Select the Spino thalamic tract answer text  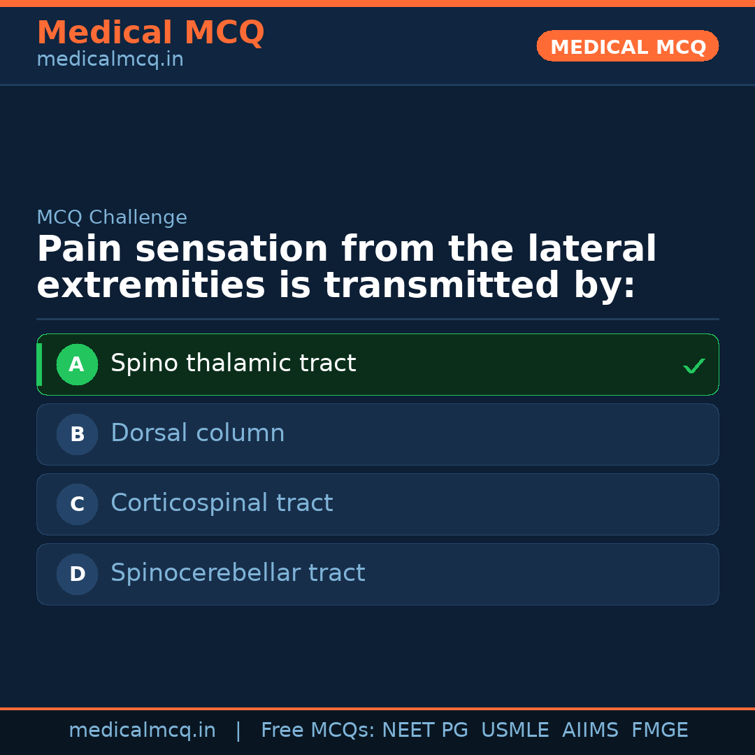(233, 364)
